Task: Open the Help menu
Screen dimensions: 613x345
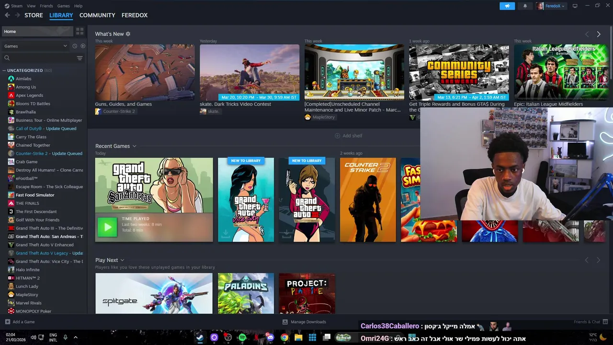Action: (78, 6)
